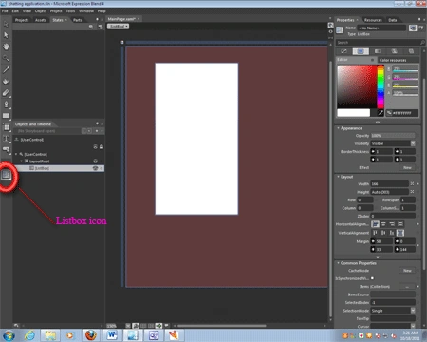
Task: Click New button next to Effect
Action: tap(407, 167)
